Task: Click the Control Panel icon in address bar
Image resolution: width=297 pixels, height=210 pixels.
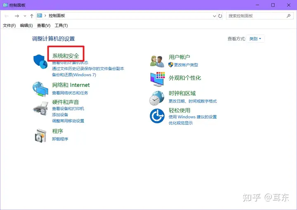Action: (40, 16)
